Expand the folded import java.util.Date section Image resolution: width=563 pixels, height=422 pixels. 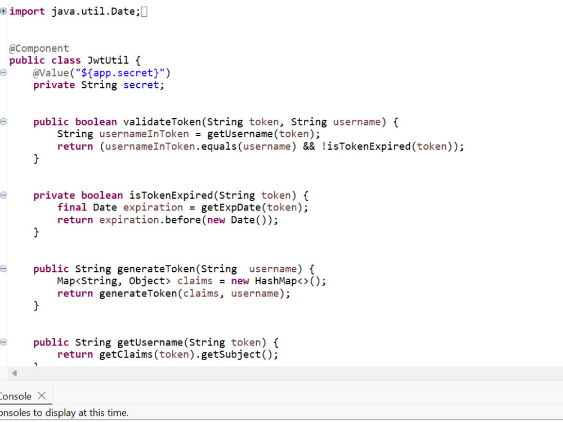3,11
